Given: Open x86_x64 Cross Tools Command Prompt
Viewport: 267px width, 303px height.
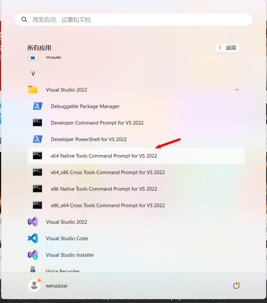Looking at the screenshot, I should pos(108,205).
